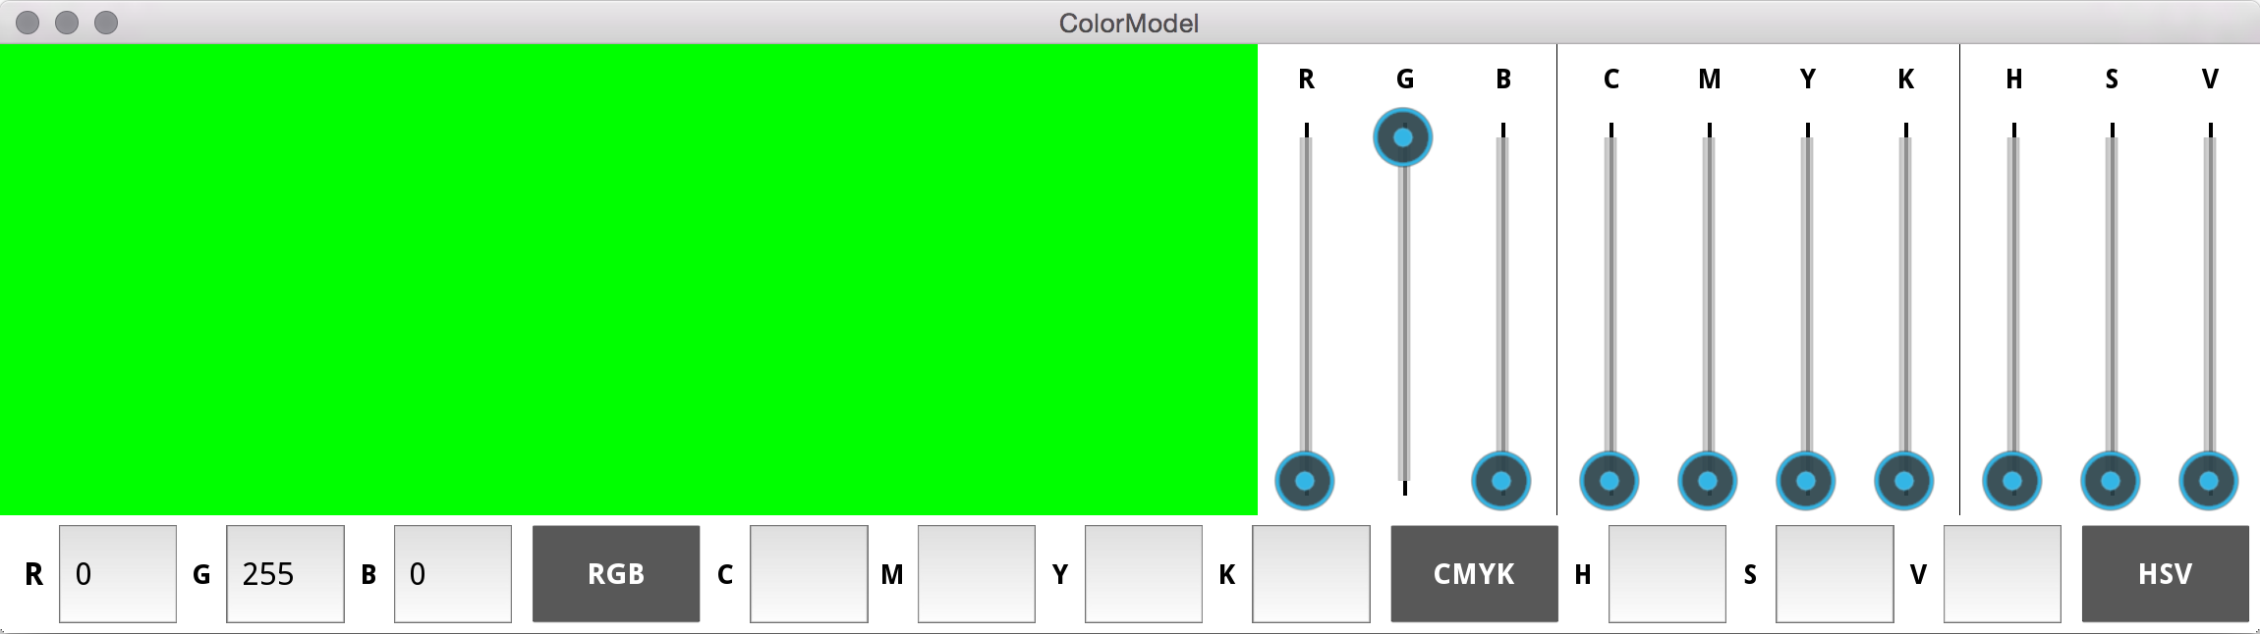Click the Green slider knob at top
The width and height of the screenshot is (2260, 634).
point(1403,137)
